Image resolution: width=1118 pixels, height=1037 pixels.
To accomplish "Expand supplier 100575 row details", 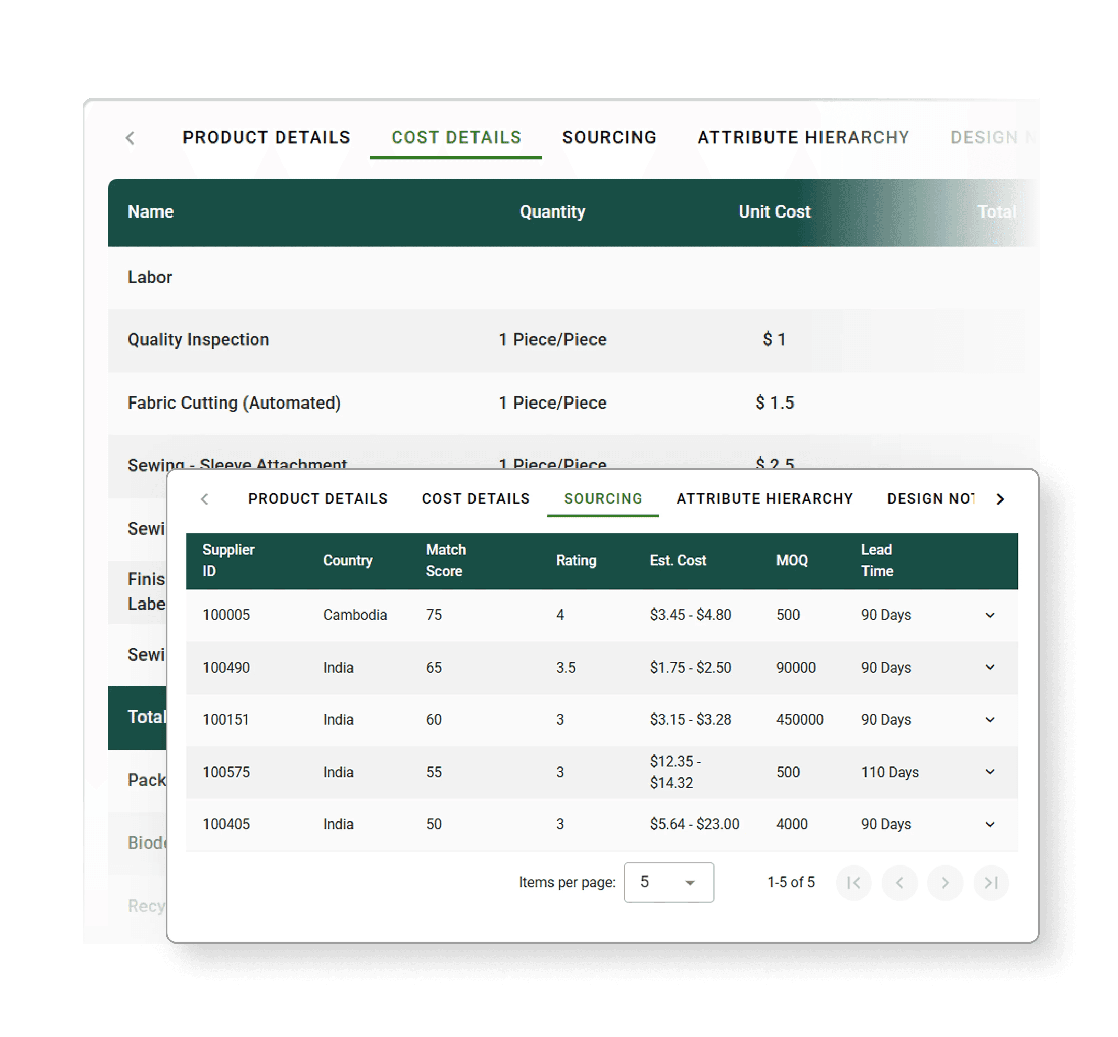I will tap(990, 772).
